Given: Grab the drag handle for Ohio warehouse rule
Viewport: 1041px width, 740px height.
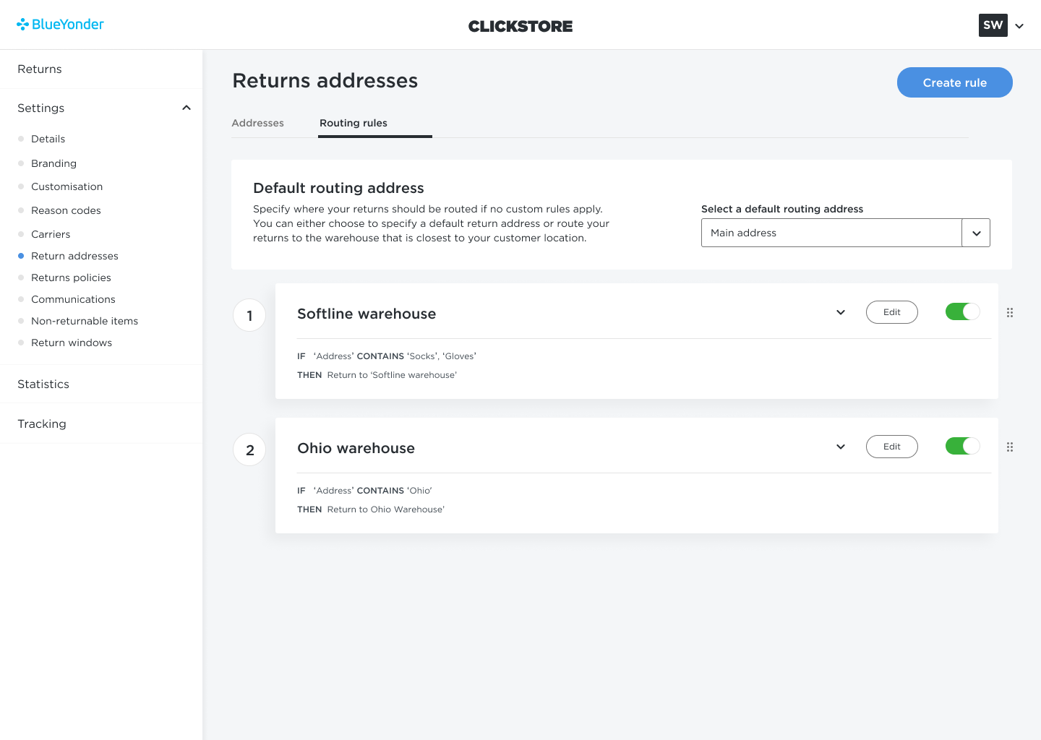Looking at the screenshot, I should coord(1010,447).
